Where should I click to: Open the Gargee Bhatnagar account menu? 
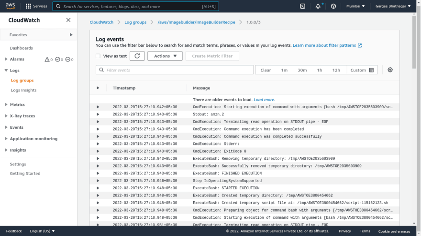(x=393, y=6)
